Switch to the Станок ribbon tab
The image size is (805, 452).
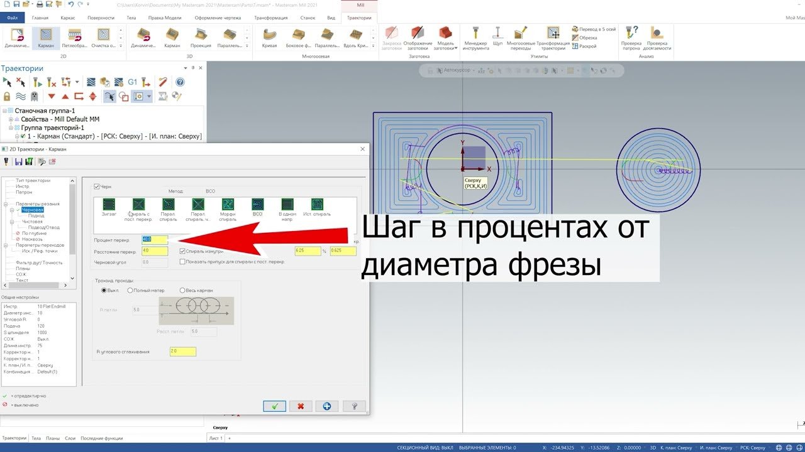308,18
